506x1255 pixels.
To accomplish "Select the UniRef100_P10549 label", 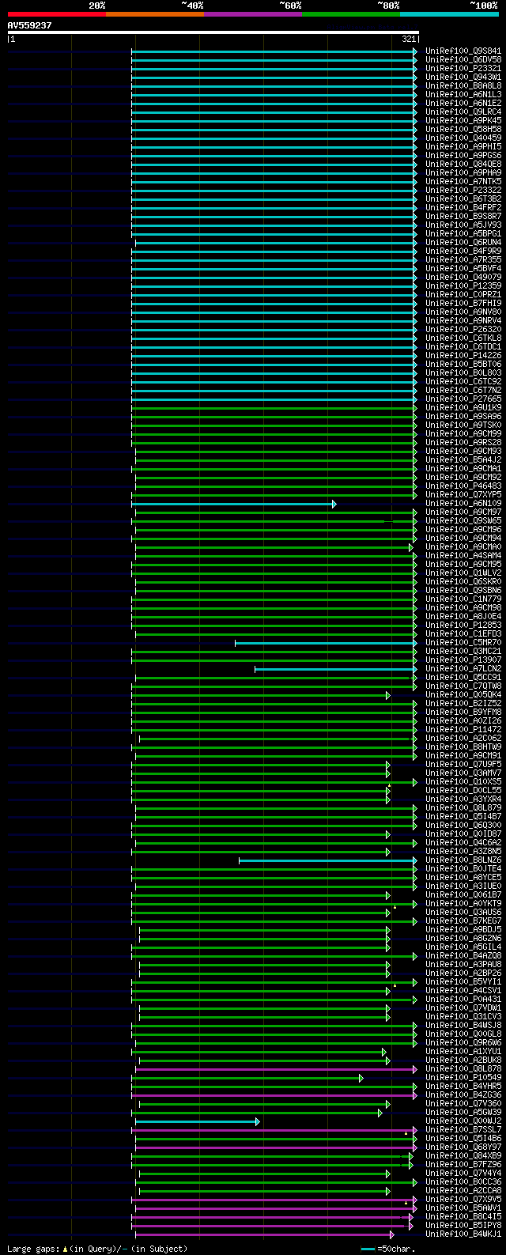I will (463, 1078).
